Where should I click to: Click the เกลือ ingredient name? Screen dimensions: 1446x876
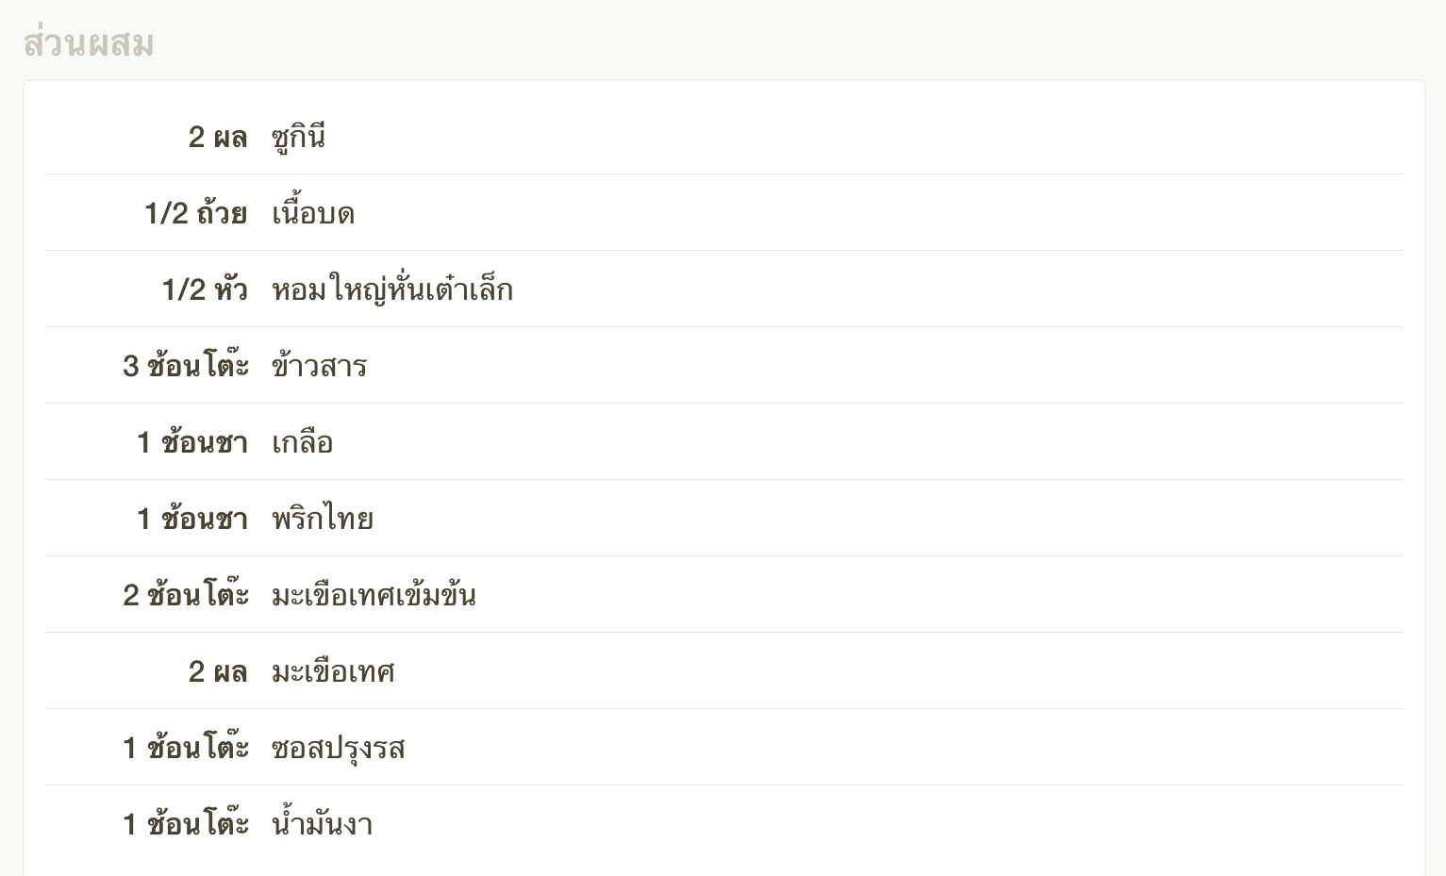pos(302,443)
